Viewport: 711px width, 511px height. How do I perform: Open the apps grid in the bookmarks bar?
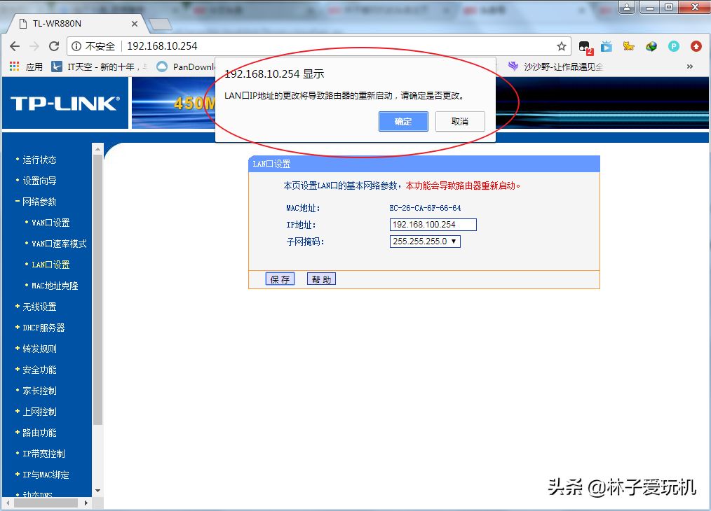click(14, 66)
